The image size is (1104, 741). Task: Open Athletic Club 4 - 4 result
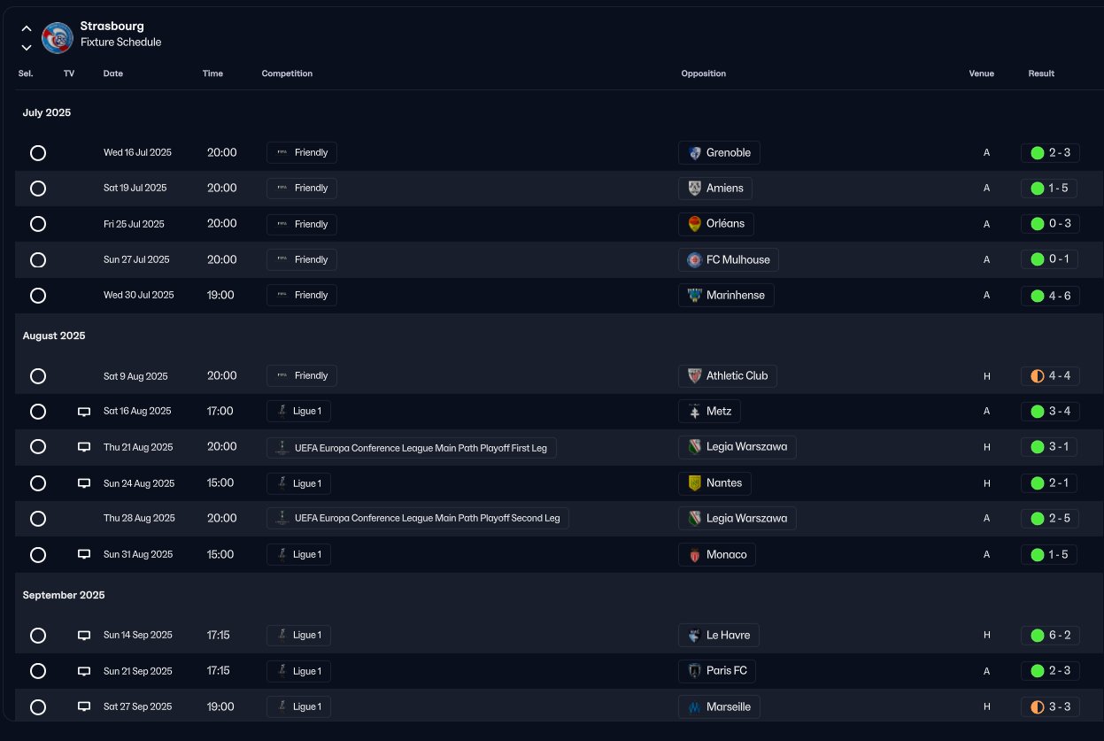pos(1050,376)
